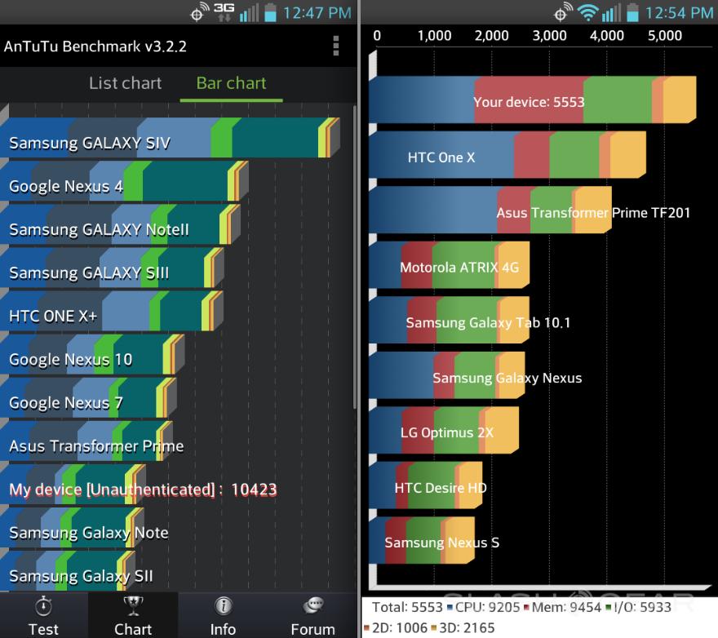The width and height of the screenshot is (718, 638).
Task: Tap the Info icon in bottom bar
Action: click(x=223, y=606)
